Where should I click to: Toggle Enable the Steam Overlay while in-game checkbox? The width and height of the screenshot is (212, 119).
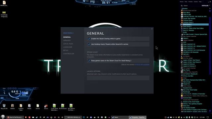[x=89, y=39]
